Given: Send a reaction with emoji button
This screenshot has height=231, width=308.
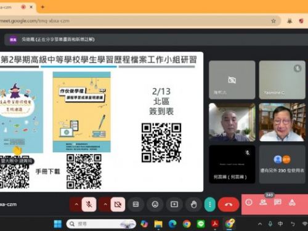Looking at the screenshot, I should 155,205.
